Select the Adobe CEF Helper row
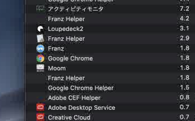 110,98
